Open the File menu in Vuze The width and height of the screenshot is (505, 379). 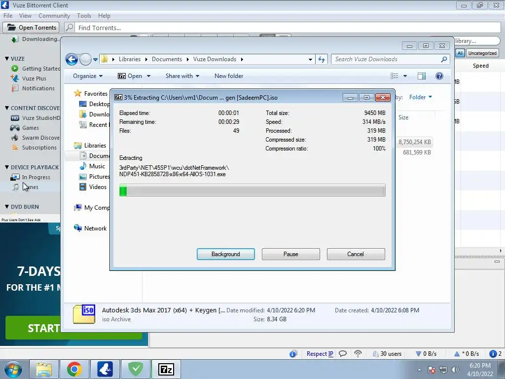point(8,16)
